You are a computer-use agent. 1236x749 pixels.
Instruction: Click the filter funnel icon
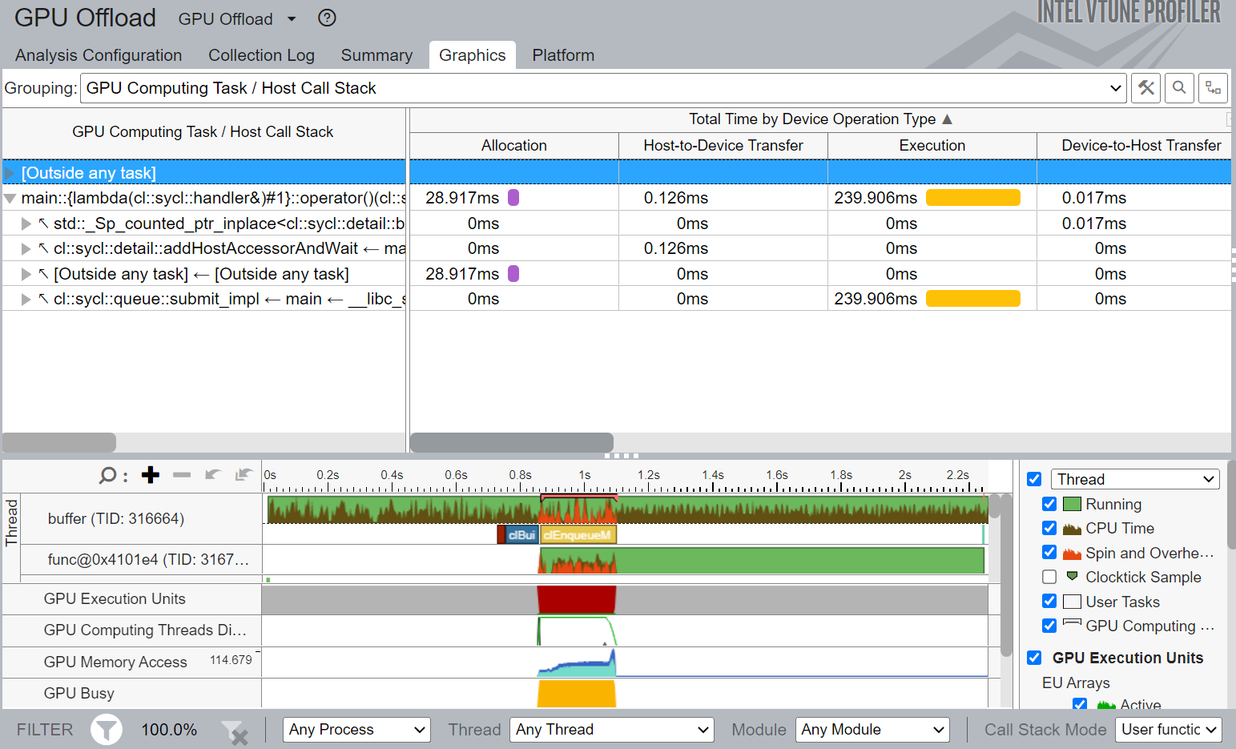pos(106,730)
